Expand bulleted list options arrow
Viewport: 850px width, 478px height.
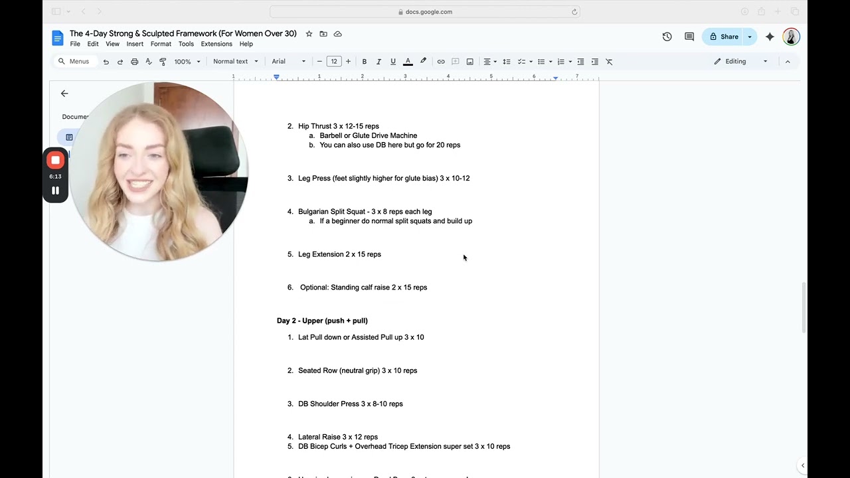tap(551, 62)
